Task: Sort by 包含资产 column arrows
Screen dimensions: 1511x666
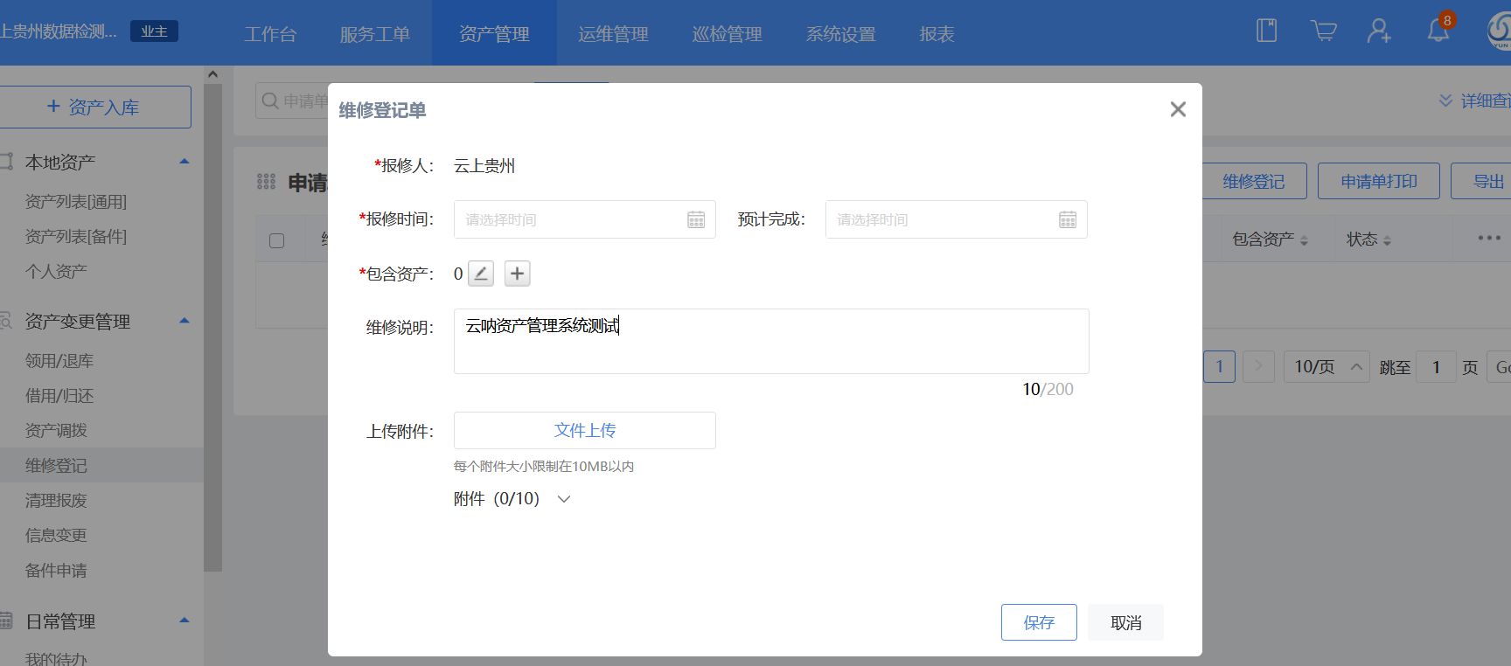Action: [x=1304, y=240]
